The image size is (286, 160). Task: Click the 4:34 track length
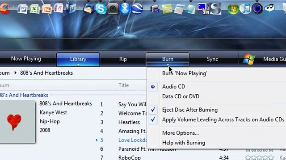(x=224, y=157)
